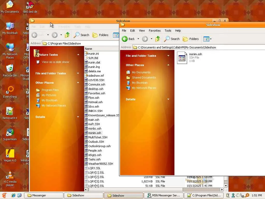Open the Edit menu in front window
The image size is (265, 199).
tap(132, 31)
